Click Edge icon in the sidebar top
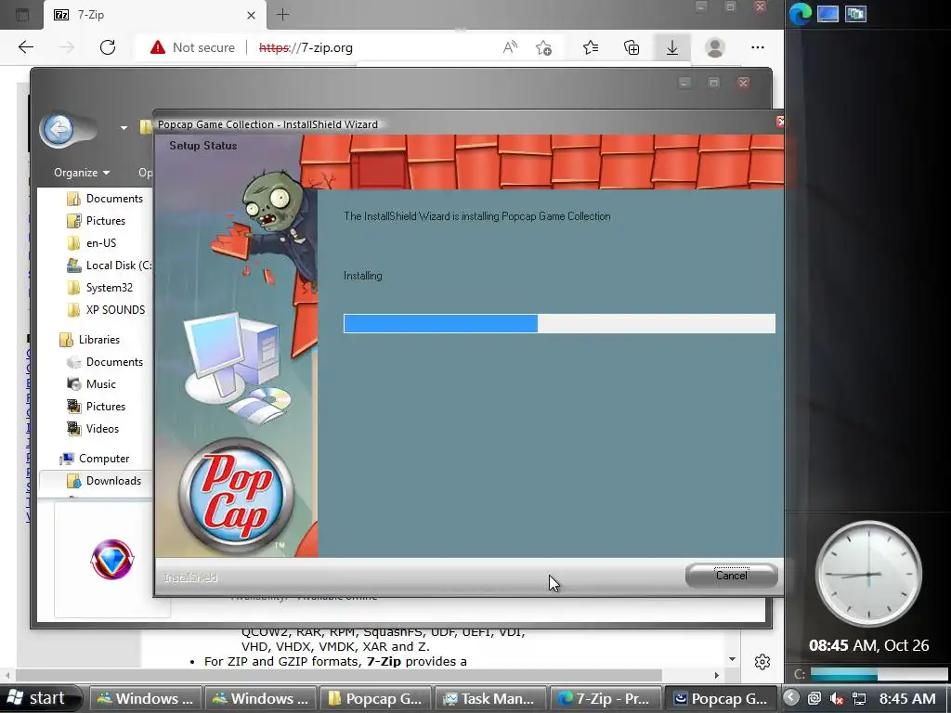 tap(800, 14)
